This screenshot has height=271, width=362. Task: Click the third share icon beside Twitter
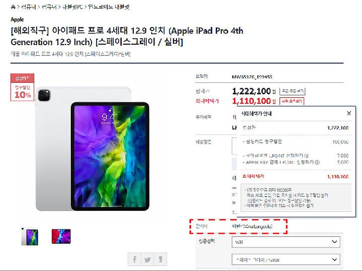click(x=160, y=259)
